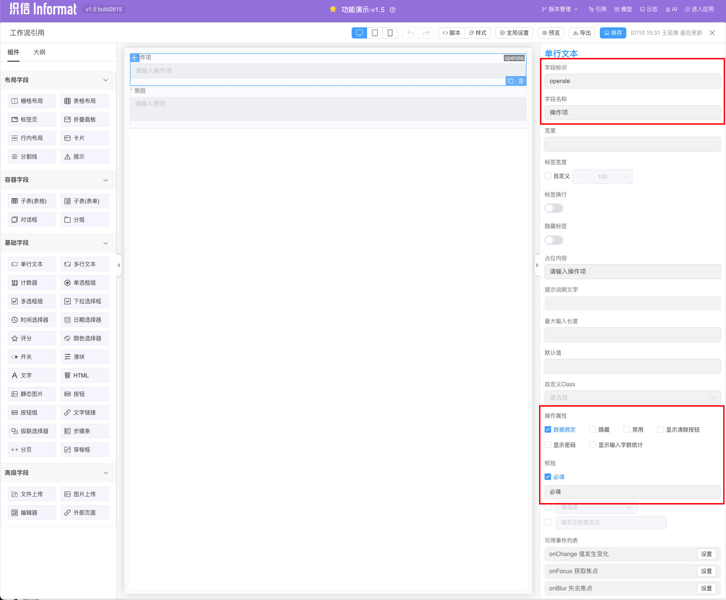Viewport: 726px width, 600px height.
Task: Switch to the 大纲 tab
Action: pos(39,52)
